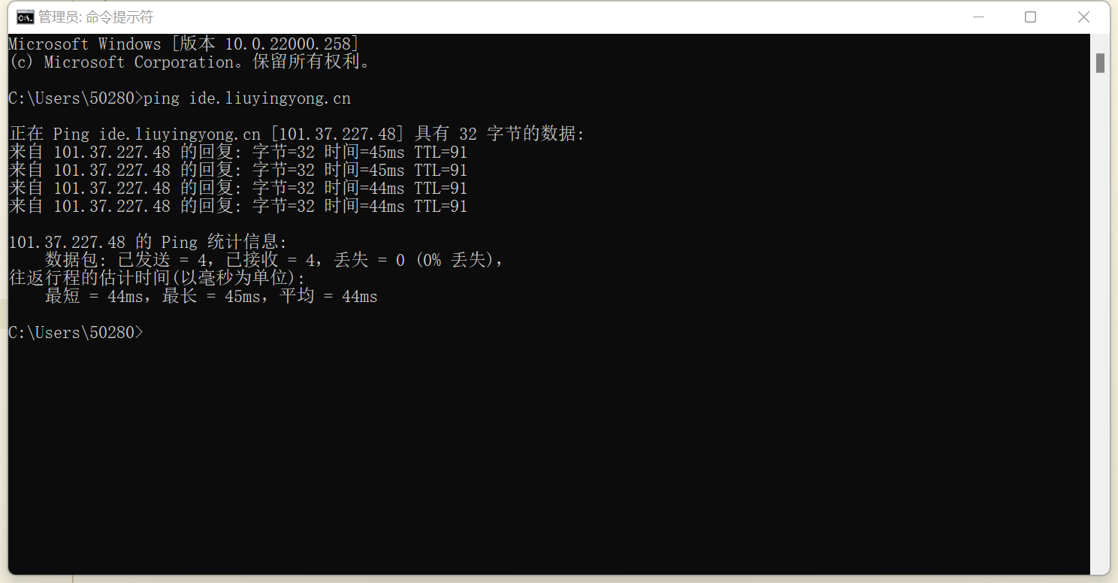Click the empty prompt line C:\Users\50280> at bottom
The height and width of the screenshot is (583, 1118).
(75, 333)
